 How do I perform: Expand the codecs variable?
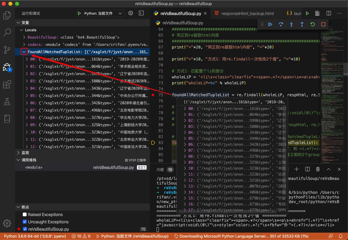tap(24, 44)
